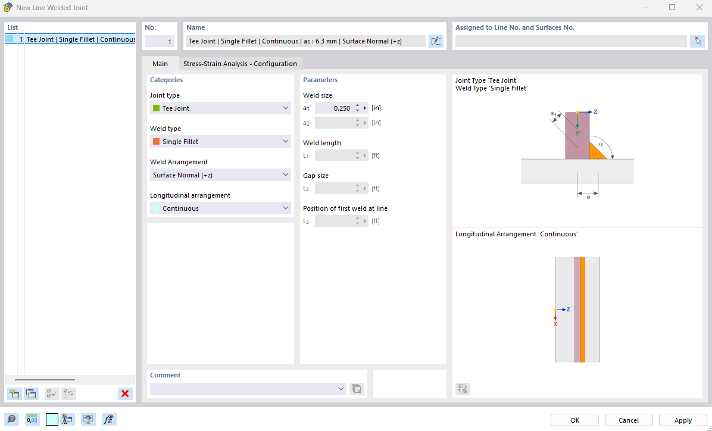This screenshot has height=431, width=712.
Task: Delete selected joint with red X
Action: (126, 393)
